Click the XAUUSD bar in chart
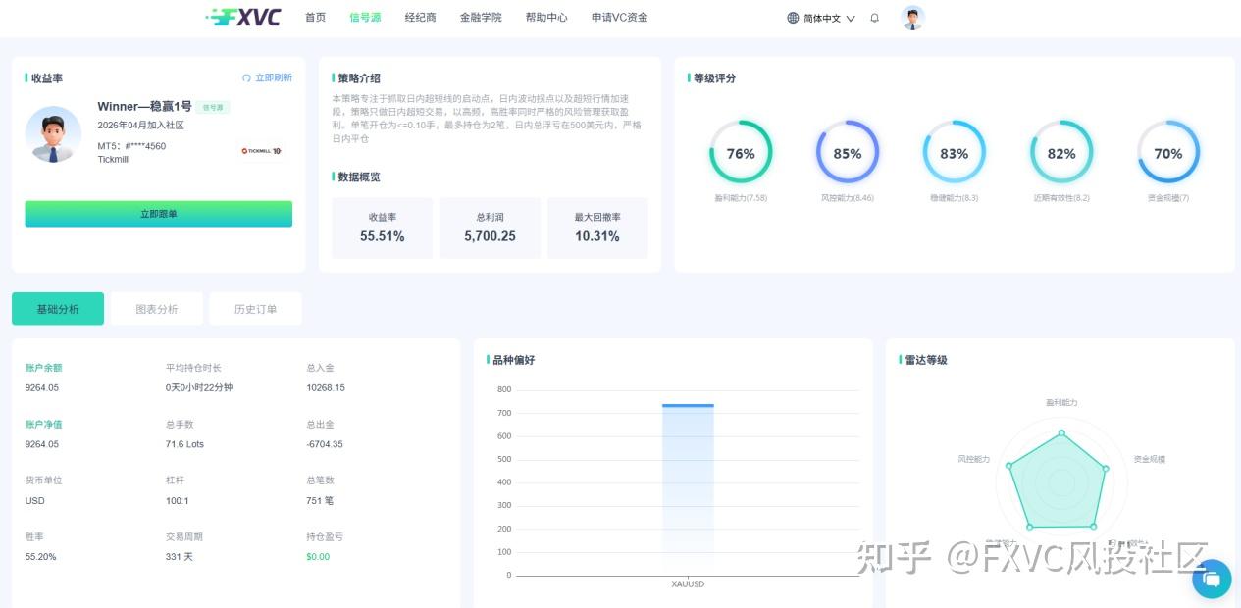 pos(688,489)
